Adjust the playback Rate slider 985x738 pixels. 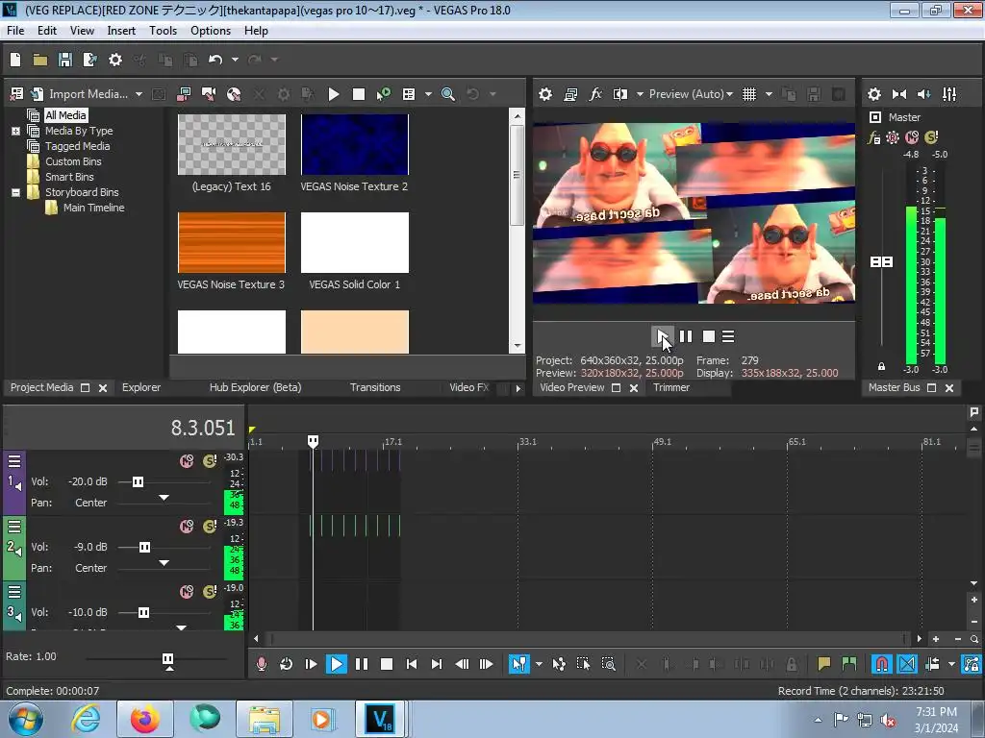(167, 659)
